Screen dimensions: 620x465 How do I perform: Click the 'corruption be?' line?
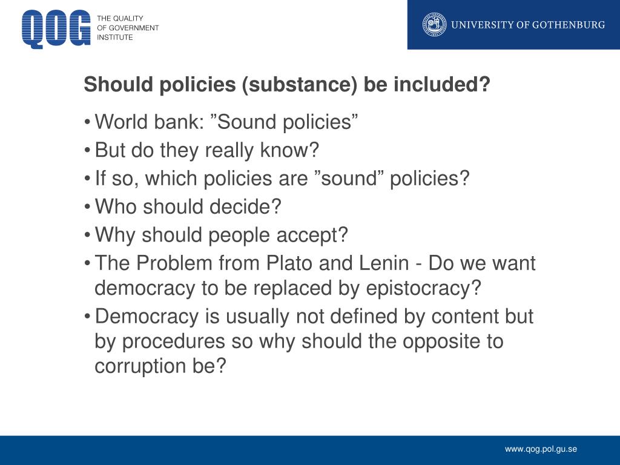(x=160, y=366)
